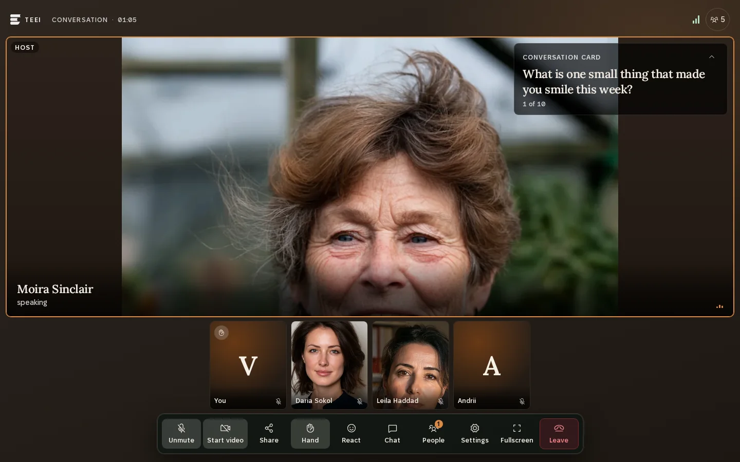740x462 pixels.
Task: Switch to Fullscreen view
Action: coord(517,434)
